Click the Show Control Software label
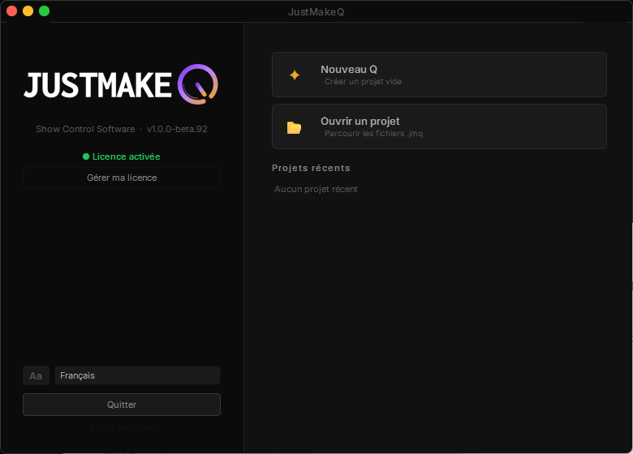This screenshot has height=454, width=633. [85, 129]
